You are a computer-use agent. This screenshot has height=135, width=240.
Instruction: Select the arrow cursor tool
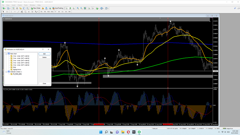(3, 12)
